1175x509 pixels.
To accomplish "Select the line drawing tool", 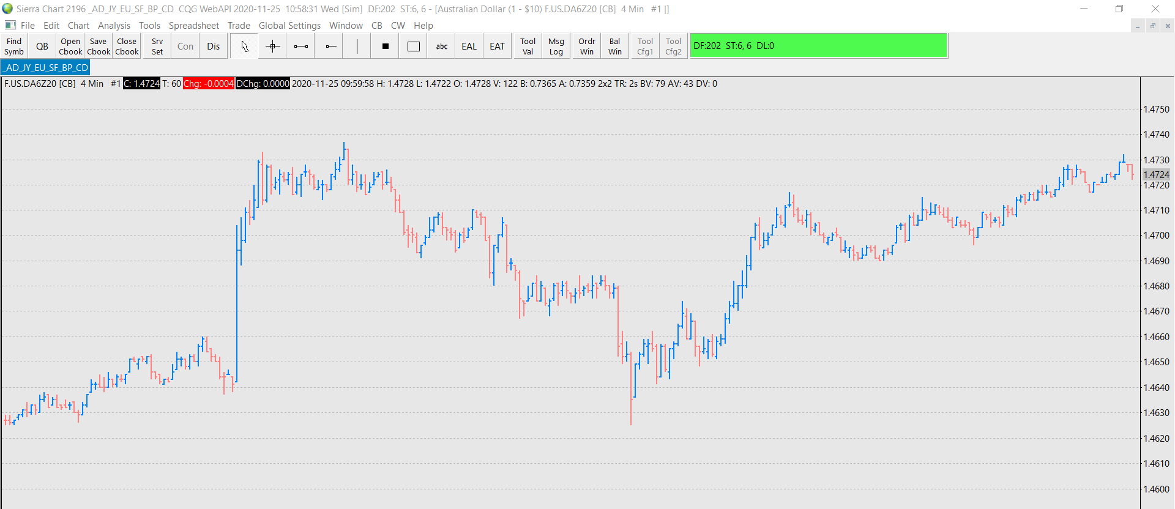I will [301, 46].
